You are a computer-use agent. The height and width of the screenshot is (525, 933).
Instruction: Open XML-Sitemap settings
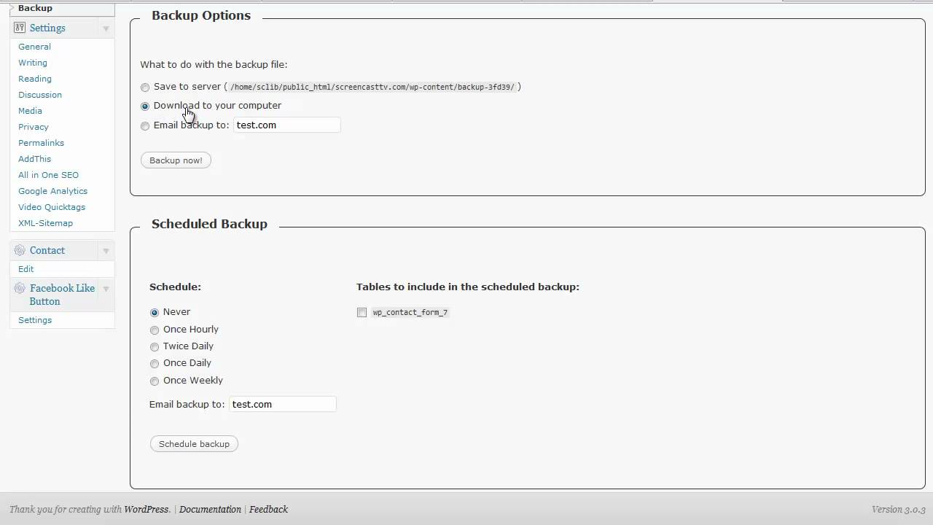pyautogui.click(x=45, y=223)
